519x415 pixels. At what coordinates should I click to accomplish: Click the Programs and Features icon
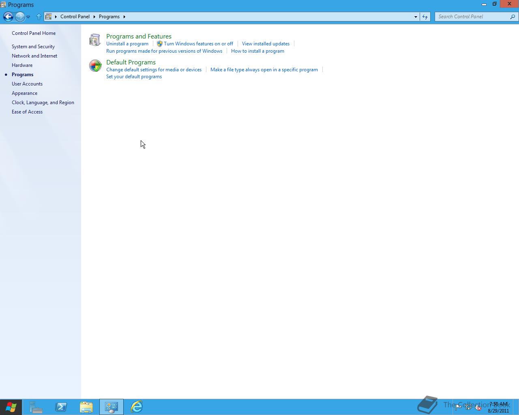coord(95,40)
